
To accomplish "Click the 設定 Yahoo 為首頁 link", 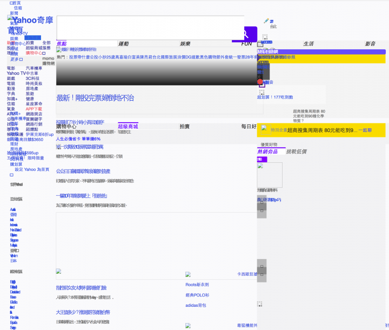I will click(32, 169).
